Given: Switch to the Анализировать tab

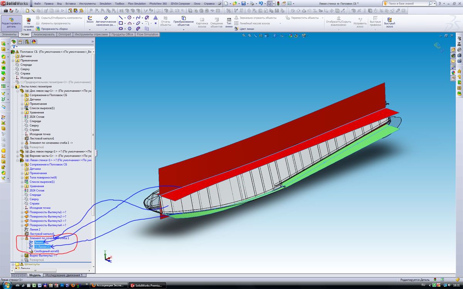Looking at the screenshot, I should tap(44, 34).
